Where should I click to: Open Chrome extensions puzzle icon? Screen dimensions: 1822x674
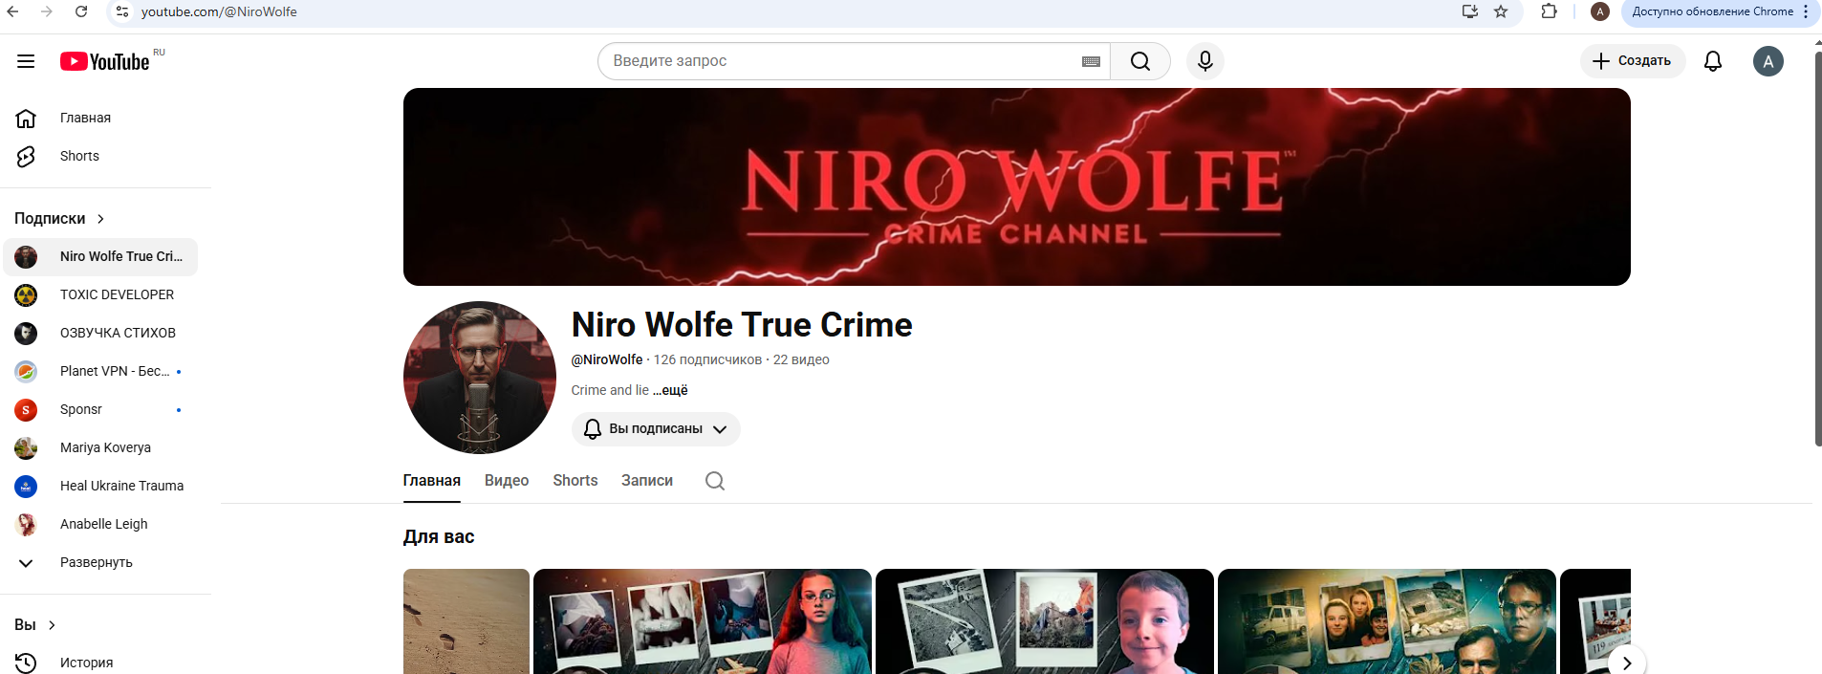click(x=1550, y=11)
